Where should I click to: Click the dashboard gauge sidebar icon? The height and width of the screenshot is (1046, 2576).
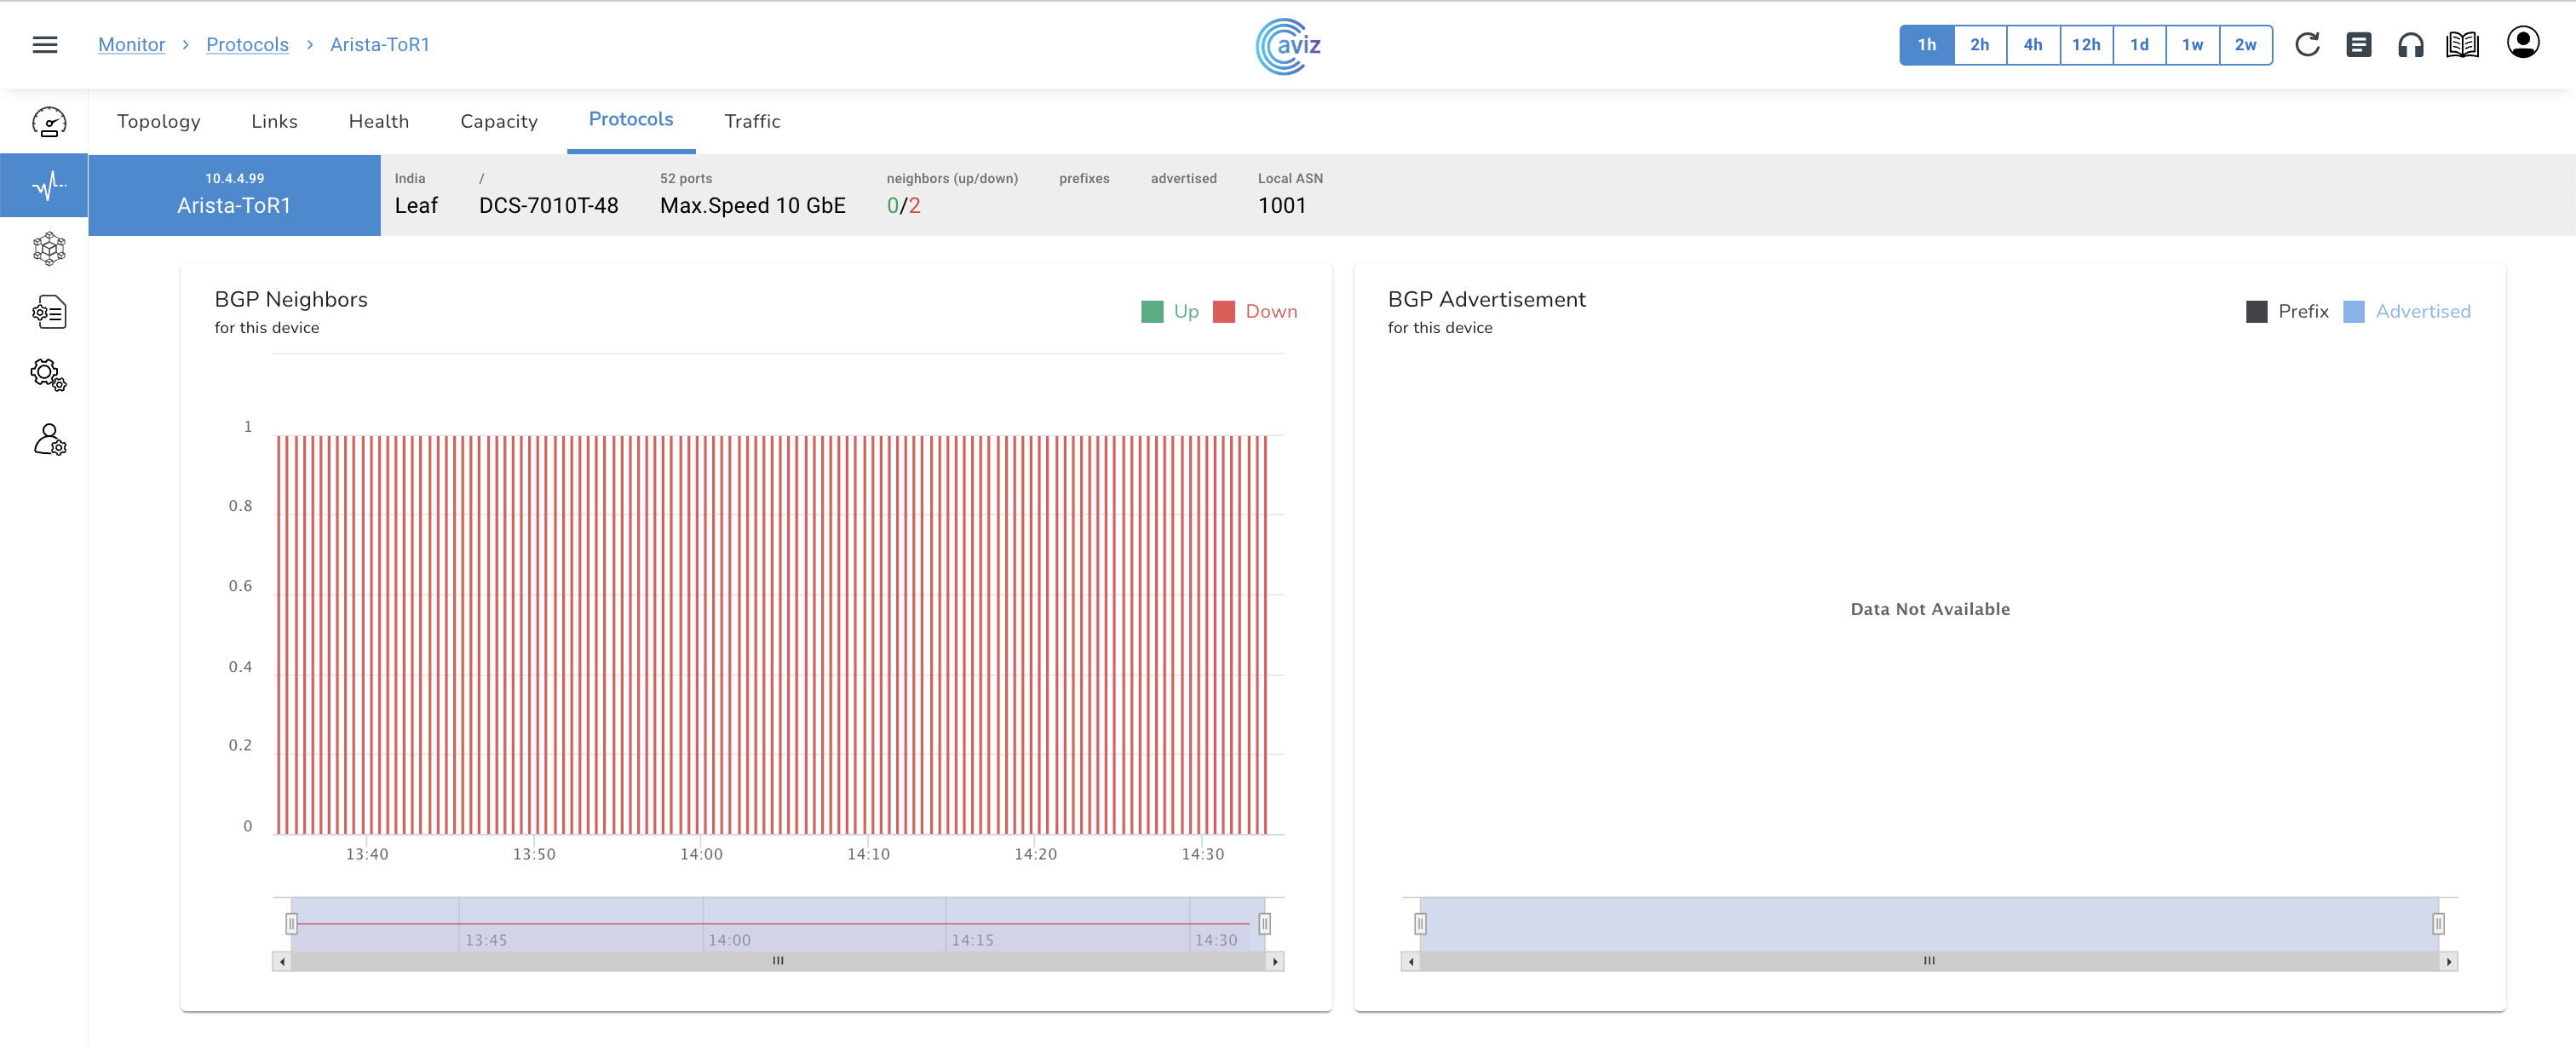[49, 122]
